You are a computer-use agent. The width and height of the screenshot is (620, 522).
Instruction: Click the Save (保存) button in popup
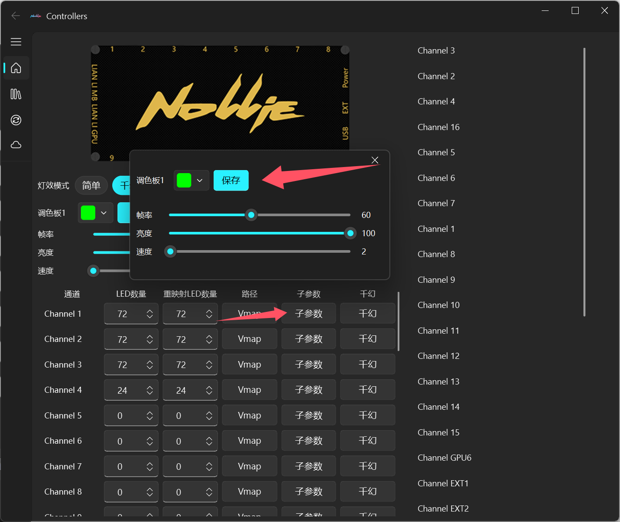pos(231,181)
